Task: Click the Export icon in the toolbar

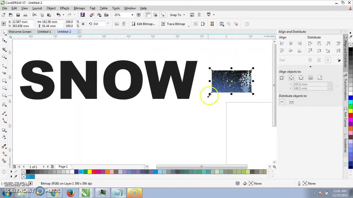Action: [99, 15]
